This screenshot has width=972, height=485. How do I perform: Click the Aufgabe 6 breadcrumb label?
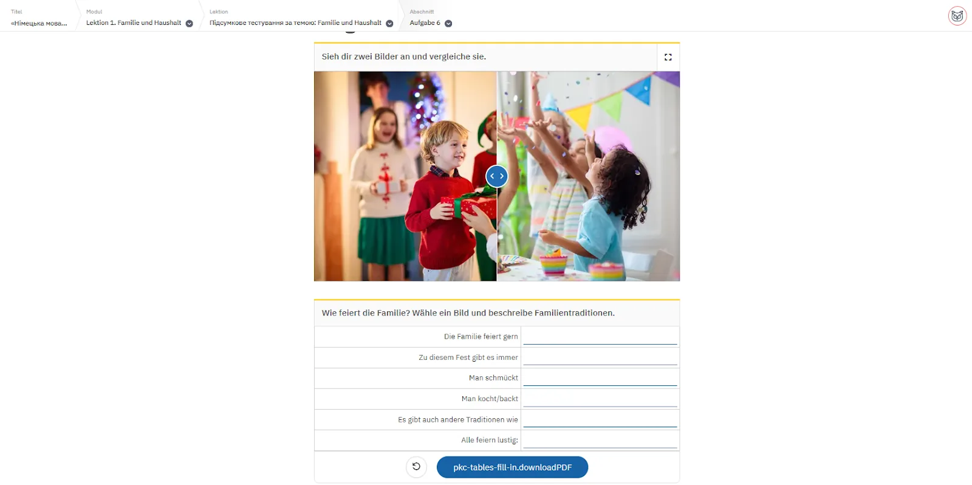pyautogui.click(x=425, y=22)
